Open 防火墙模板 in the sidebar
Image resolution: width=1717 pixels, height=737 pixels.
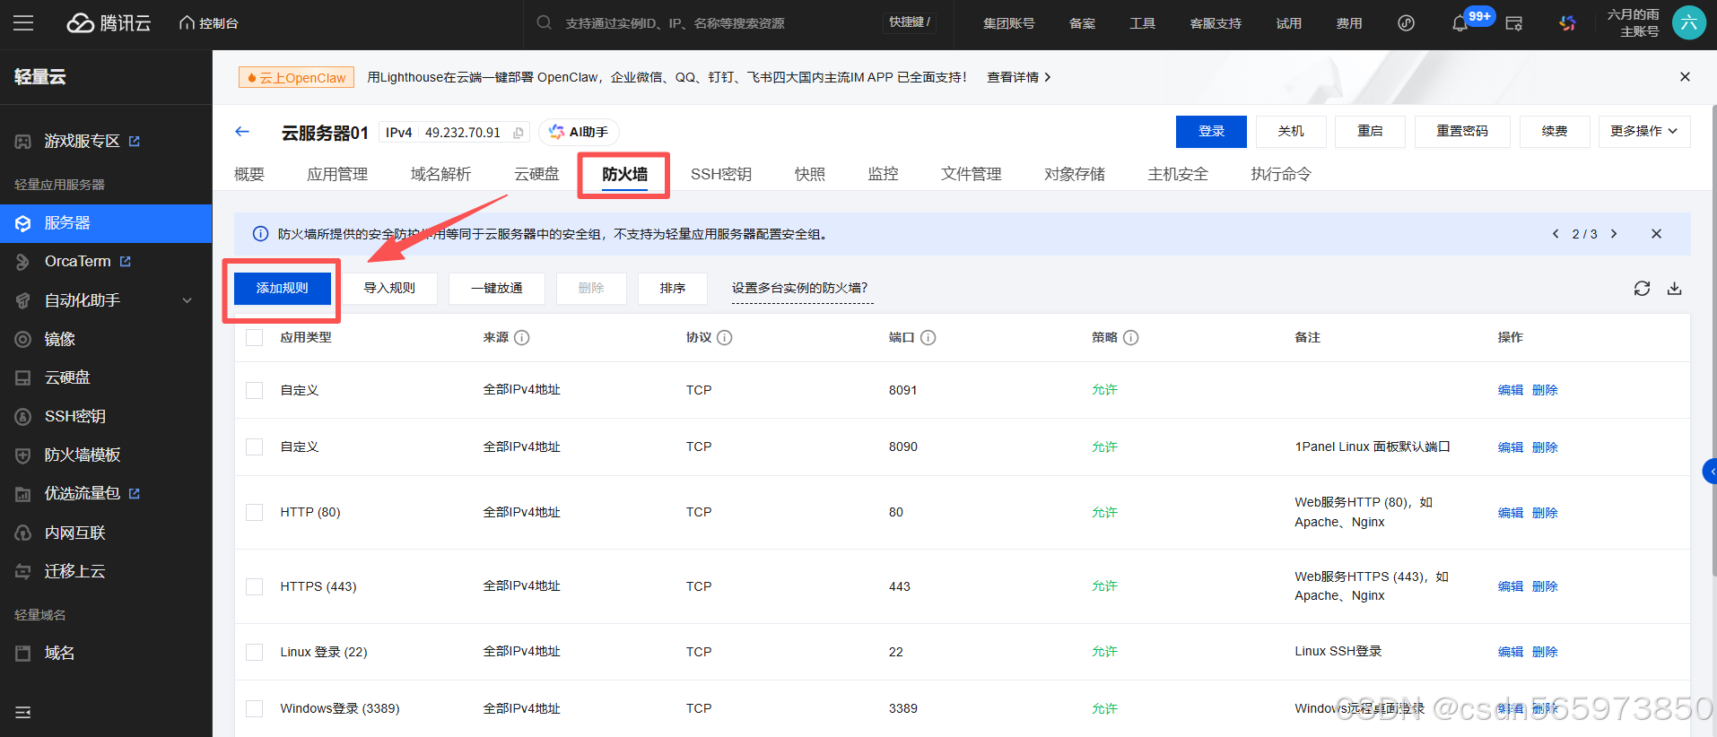click(x=106, y=455)
